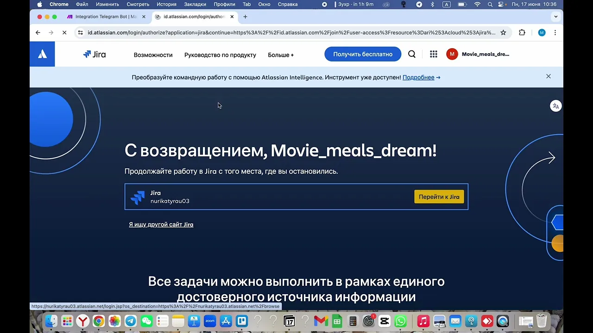
Task: Open the Chrome application menu
Action: (59, 4)
